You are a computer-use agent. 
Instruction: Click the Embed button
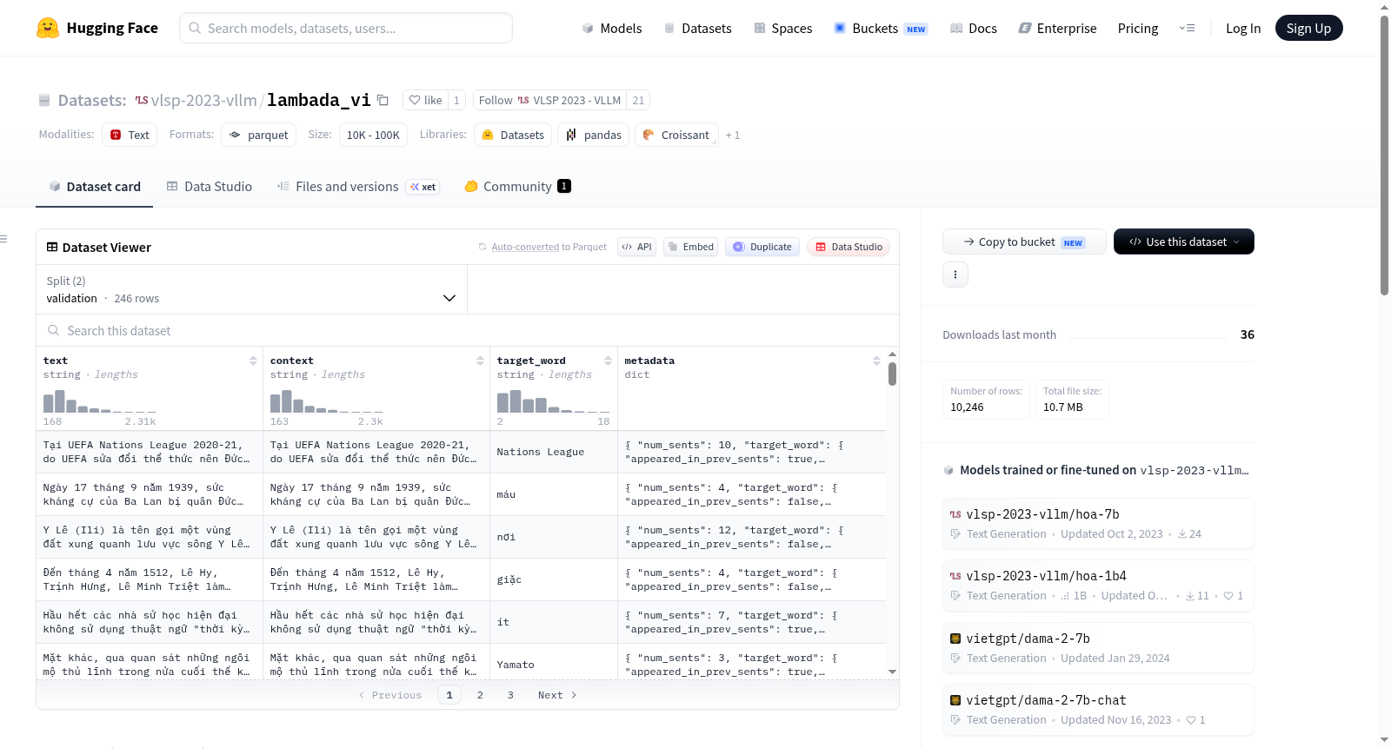(690, 247)
